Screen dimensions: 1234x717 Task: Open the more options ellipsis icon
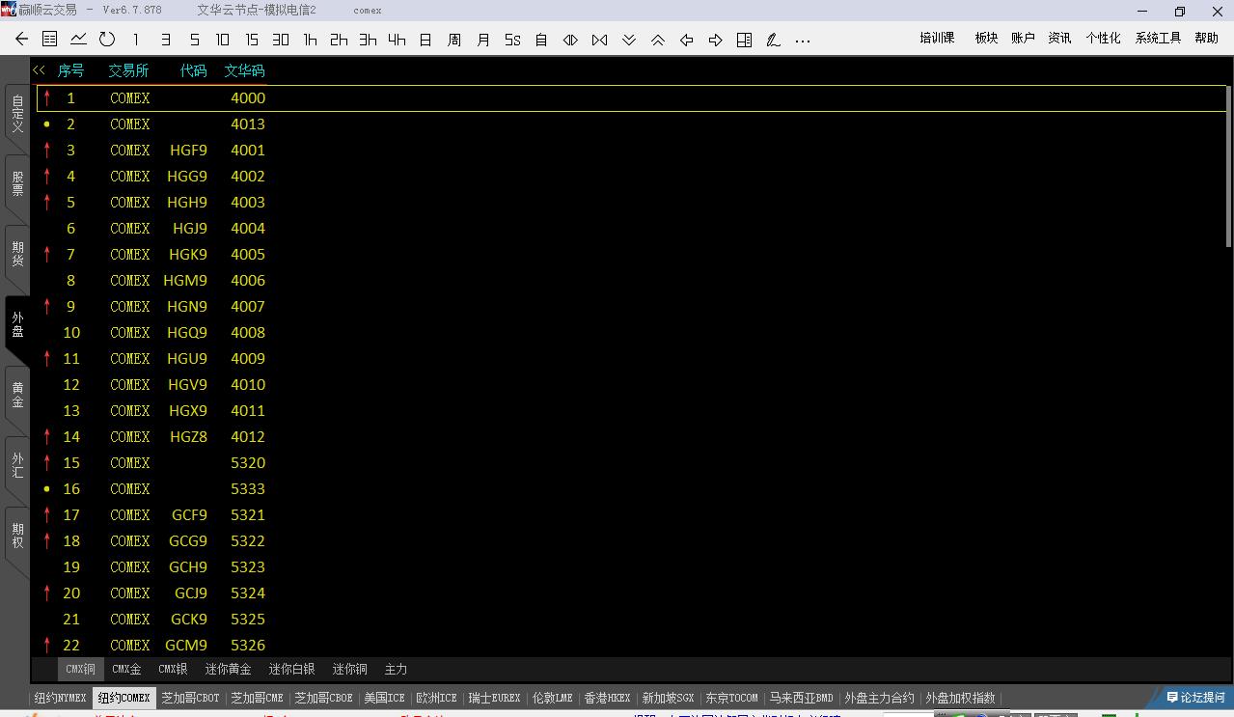pyautogui.click(x=802, y=41)
